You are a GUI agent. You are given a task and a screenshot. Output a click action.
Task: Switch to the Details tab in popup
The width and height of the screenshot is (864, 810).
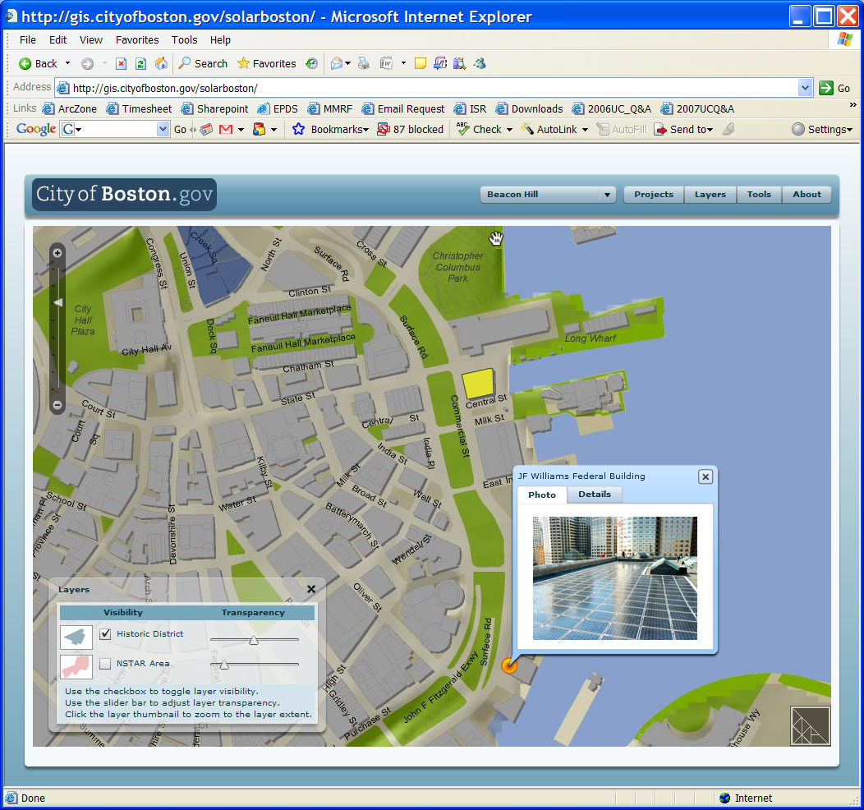tap(595, 495)
